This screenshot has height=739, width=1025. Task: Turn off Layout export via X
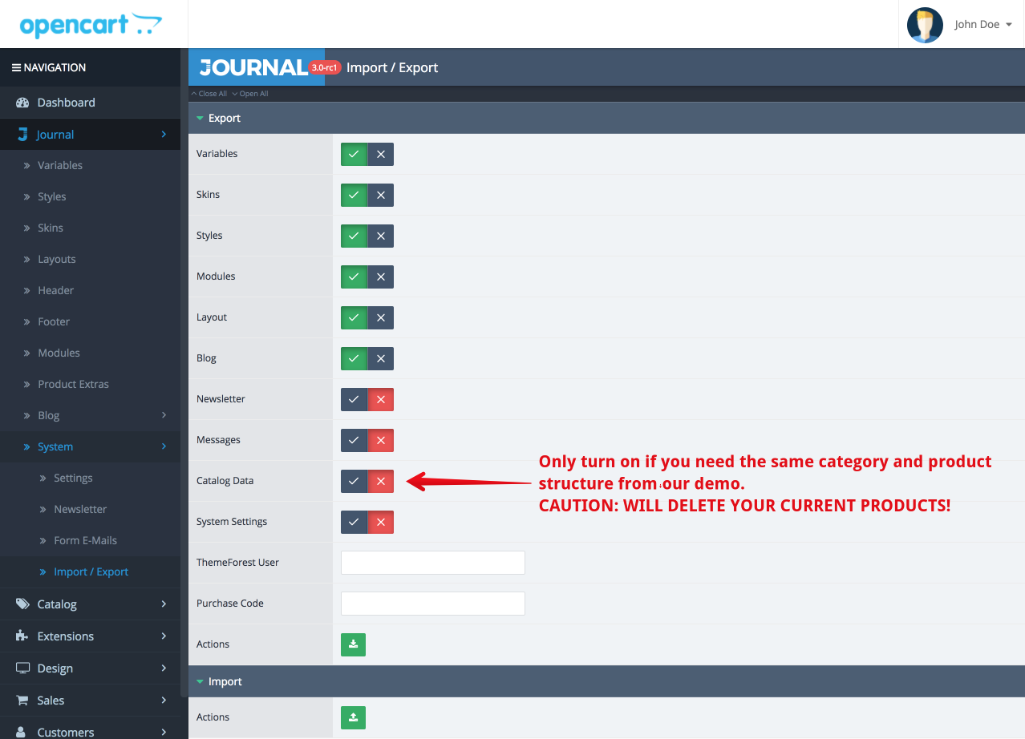(381, 317)
